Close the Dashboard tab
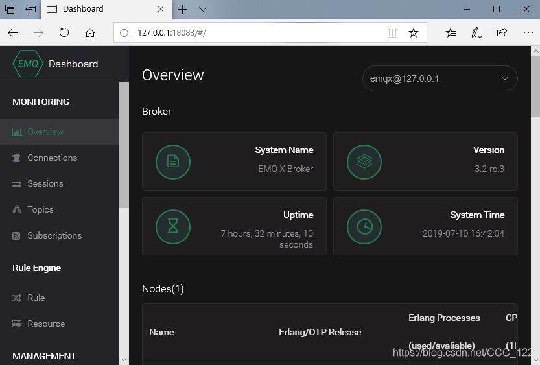 (161, 9)
